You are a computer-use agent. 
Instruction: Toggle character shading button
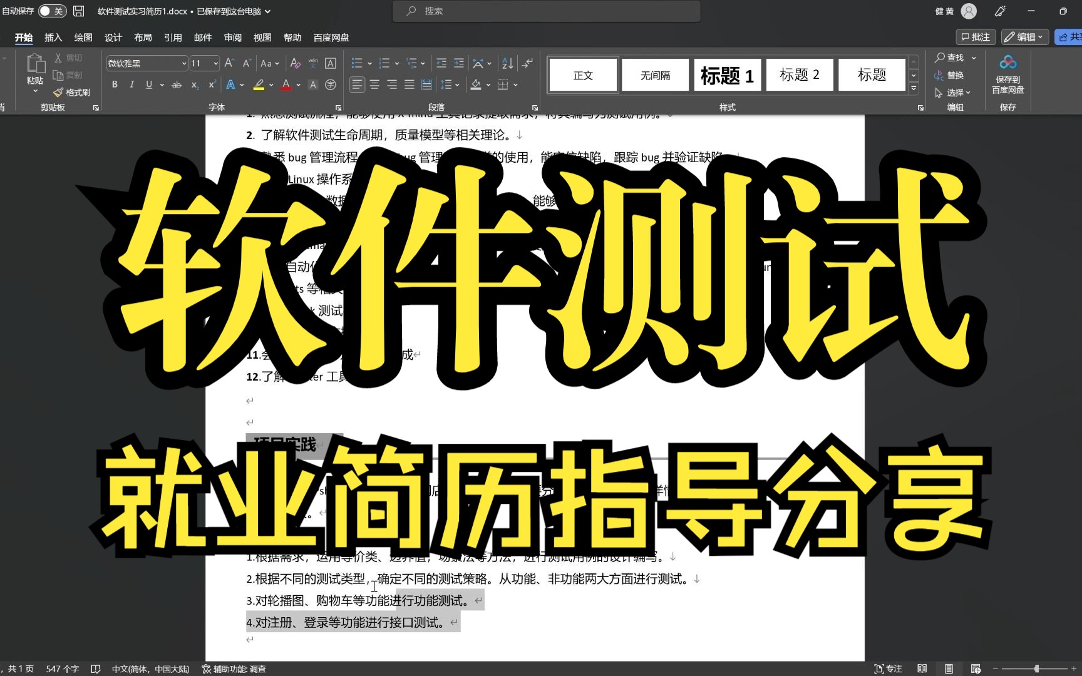314,84
